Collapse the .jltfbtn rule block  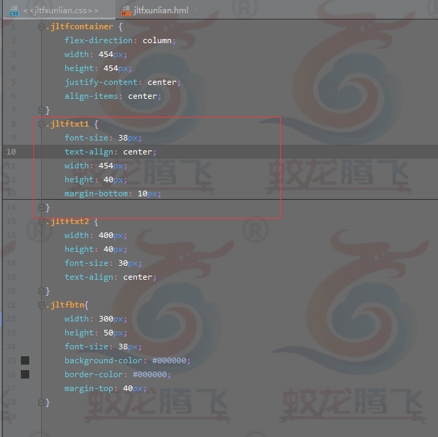[41, 305]
